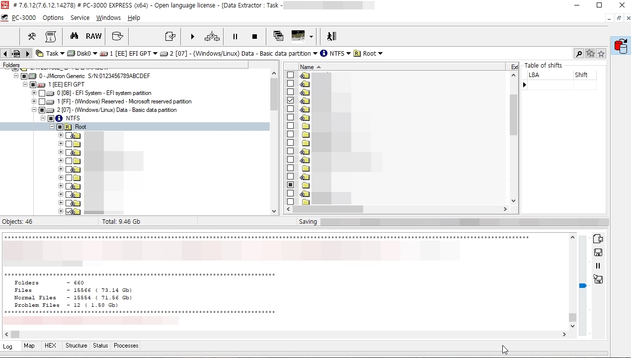Click the Play/start toolbar button
631x358 pixels.
point(193,36)
